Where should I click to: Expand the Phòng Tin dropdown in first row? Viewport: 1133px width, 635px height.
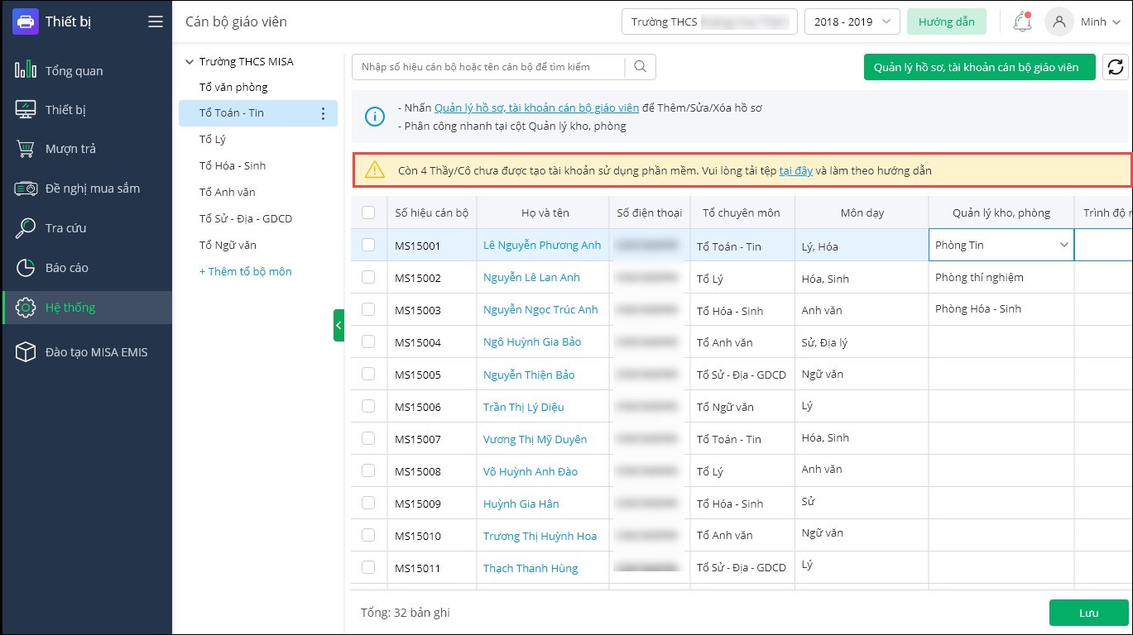coord(1063,245)
